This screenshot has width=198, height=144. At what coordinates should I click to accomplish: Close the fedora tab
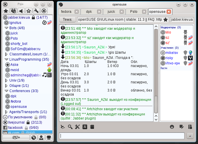[x=76, y=12]
